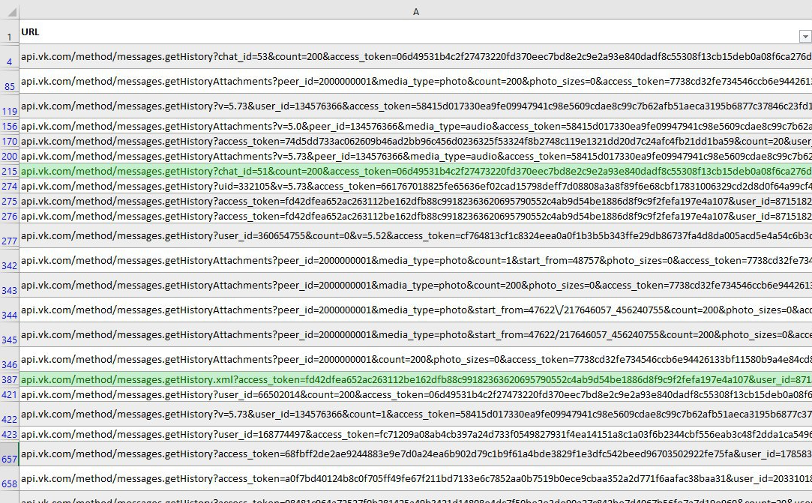Select row header 156

point(9,126)
